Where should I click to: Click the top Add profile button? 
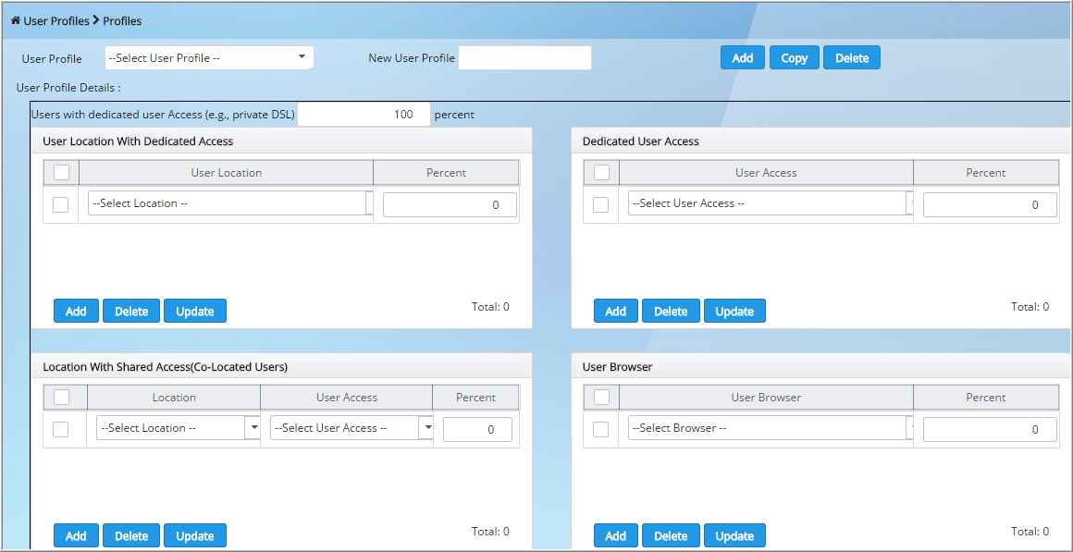[743, 58]
